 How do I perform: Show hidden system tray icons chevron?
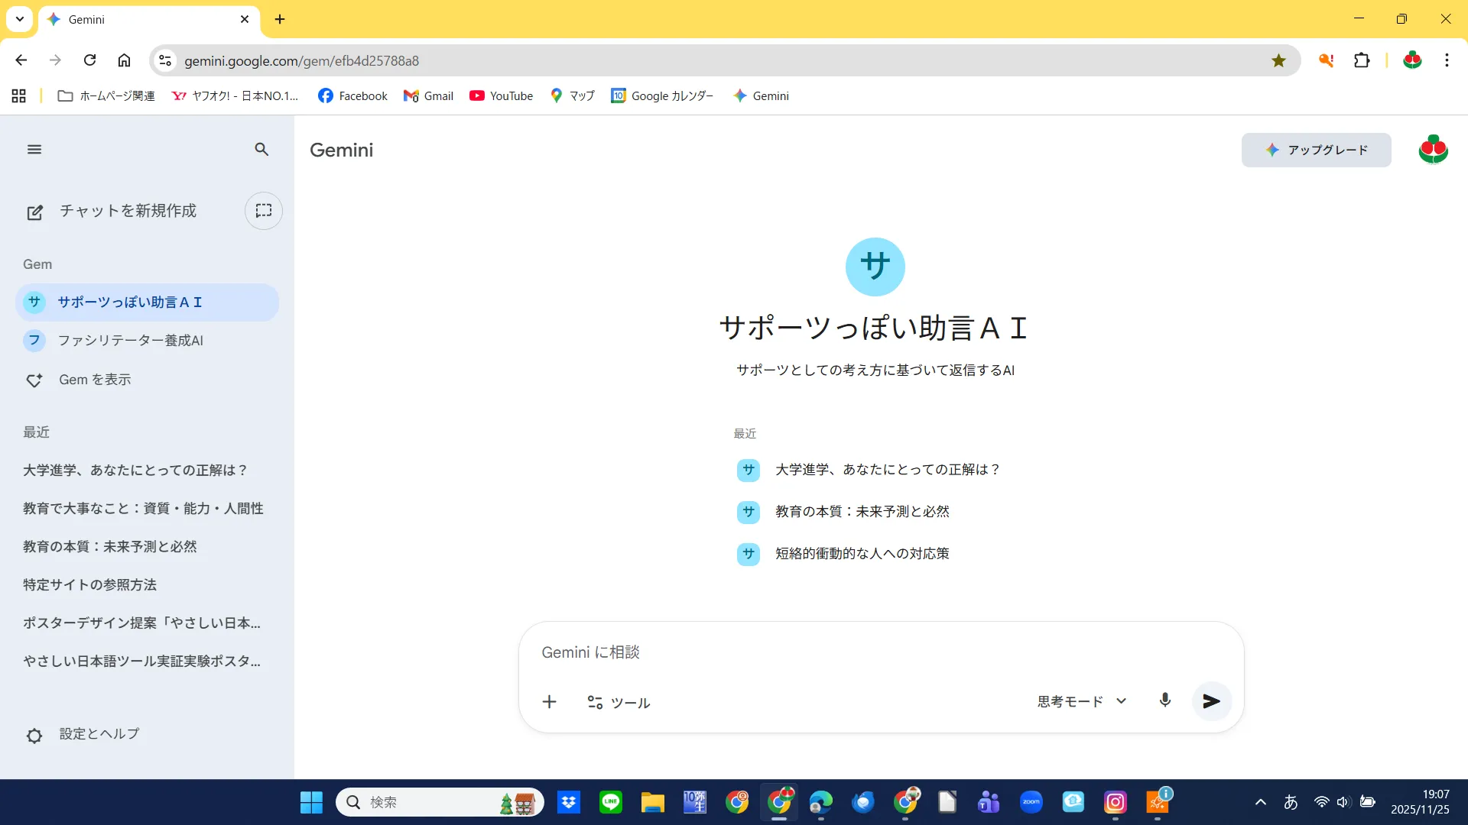[1261, 802]
